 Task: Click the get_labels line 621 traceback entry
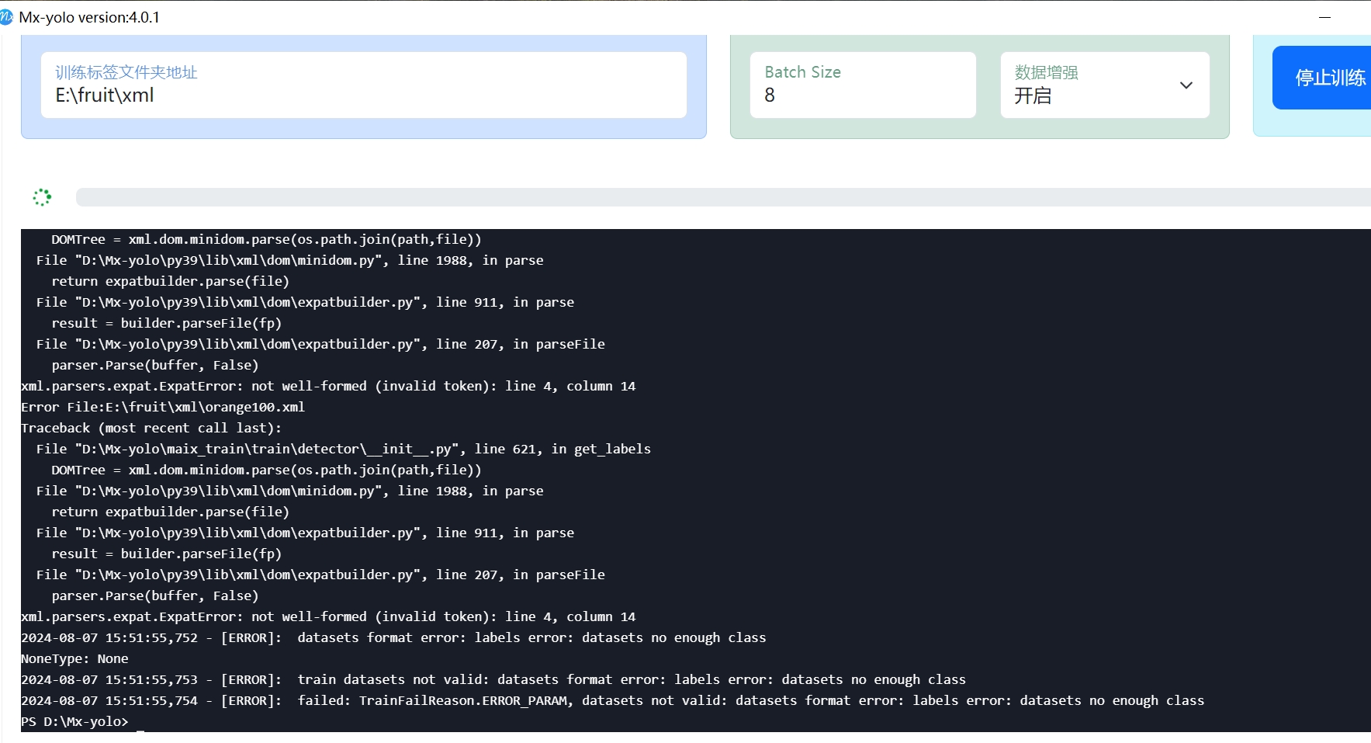344,449
